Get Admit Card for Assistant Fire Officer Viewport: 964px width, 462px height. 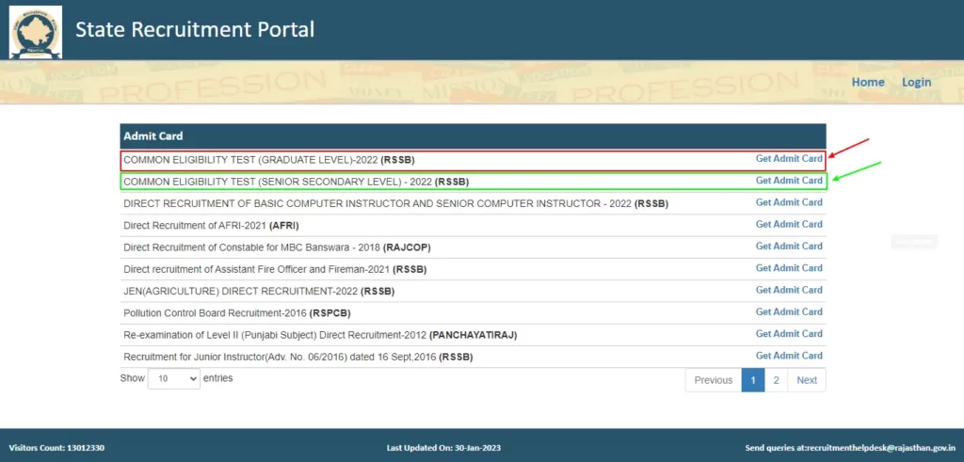(x=789, y=268)
